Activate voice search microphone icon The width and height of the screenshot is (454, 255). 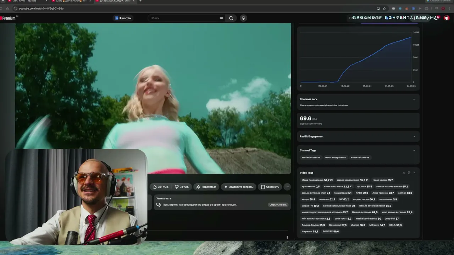[243, 18]
